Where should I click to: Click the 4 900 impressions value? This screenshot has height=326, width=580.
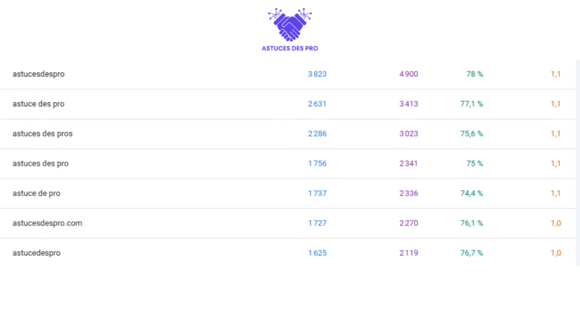[x=408, y=74]
